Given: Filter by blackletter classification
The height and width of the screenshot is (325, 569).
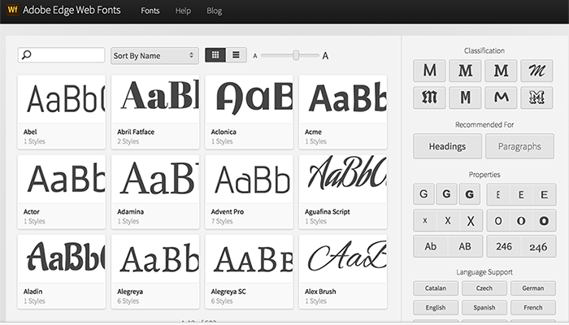Looking at the screenshot, I should tap(429, 97).
